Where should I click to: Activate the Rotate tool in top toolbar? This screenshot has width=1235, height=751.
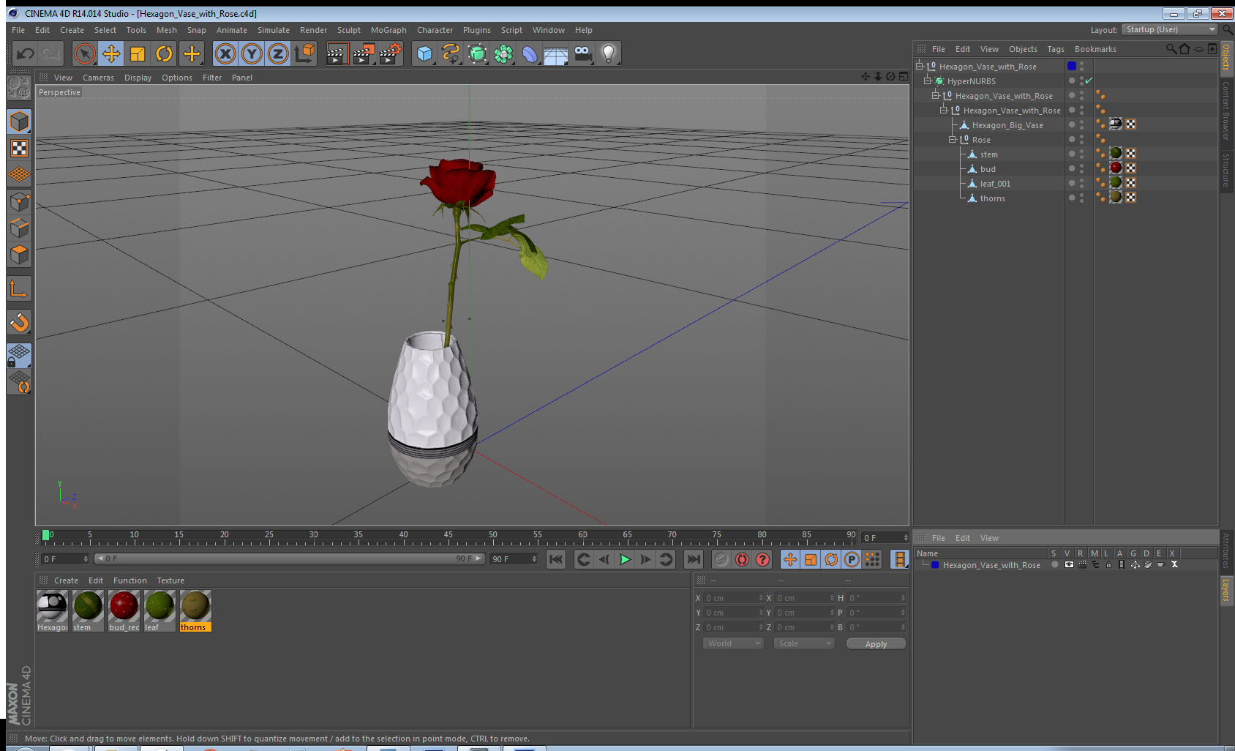click(x=165, y=53)
